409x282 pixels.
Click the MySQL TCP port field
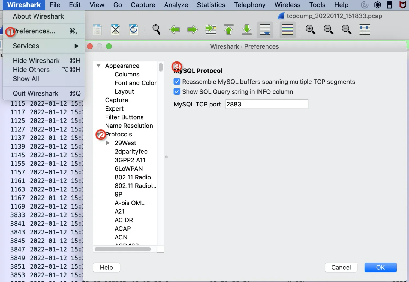[267, 104]
